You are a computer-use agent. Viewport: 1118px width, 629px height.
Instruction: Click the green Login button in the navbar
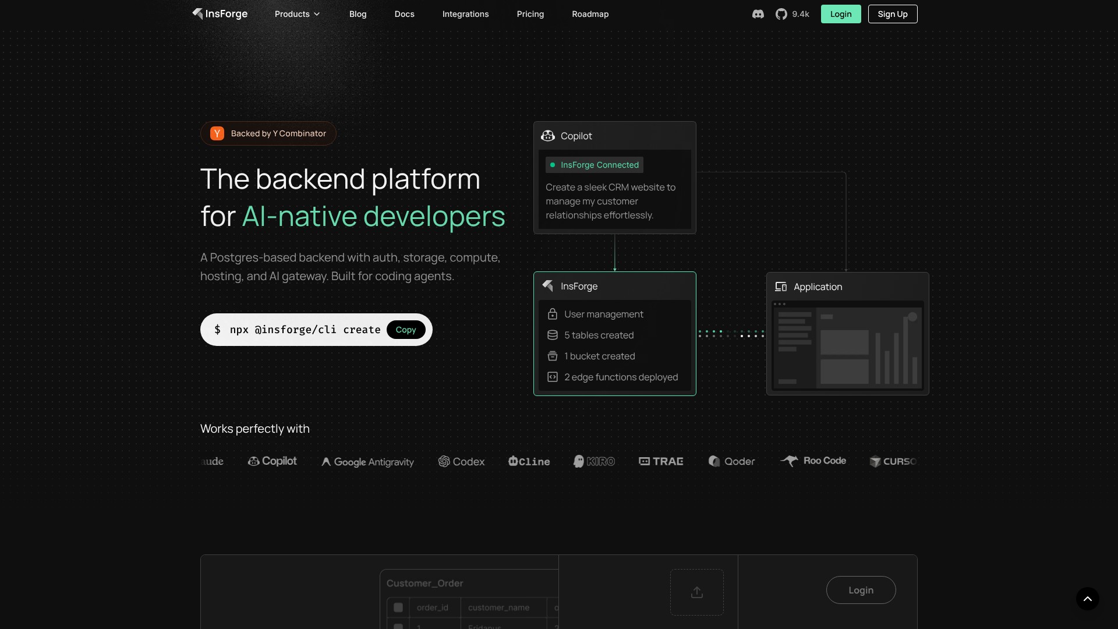point(841,14)
